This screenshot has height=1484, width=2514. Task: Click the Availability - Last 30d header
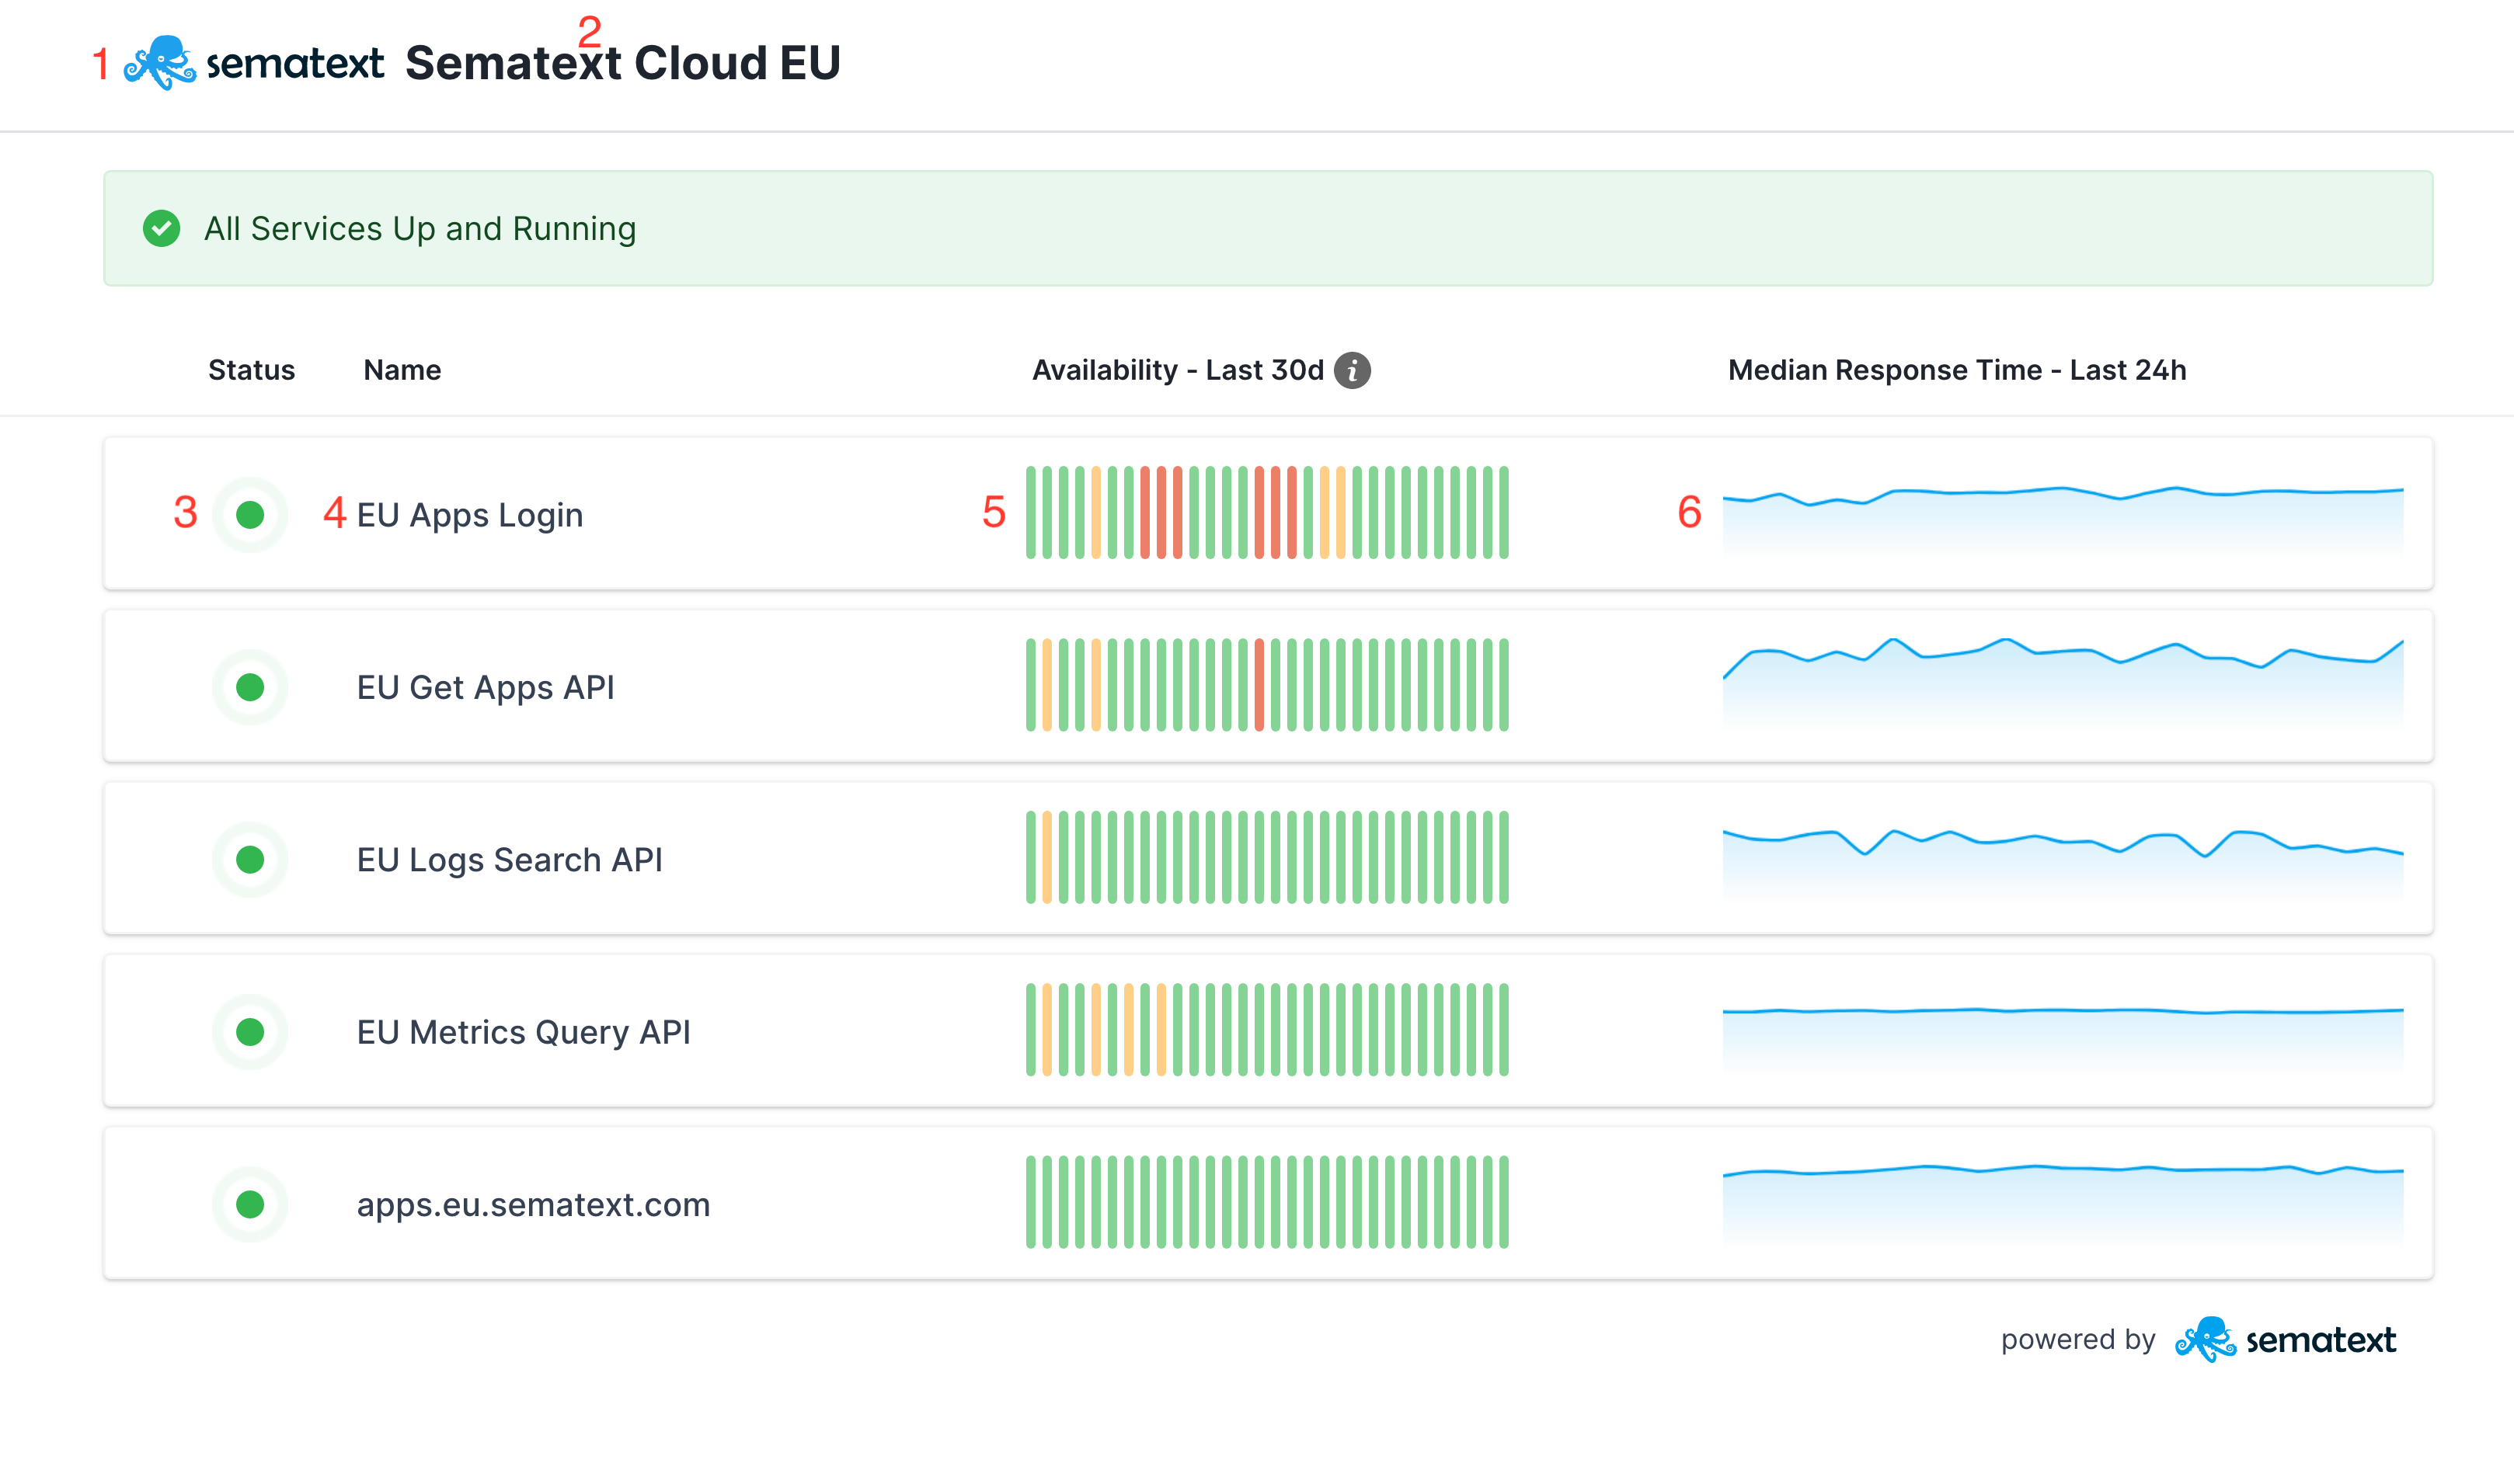click(x=1178, y=370)
